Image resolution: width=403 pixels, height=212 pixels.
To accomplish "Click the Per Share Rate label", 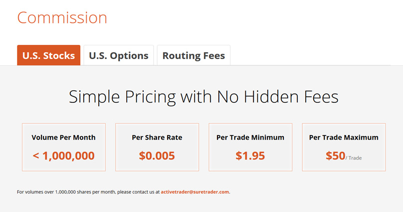I will [157, 137].
